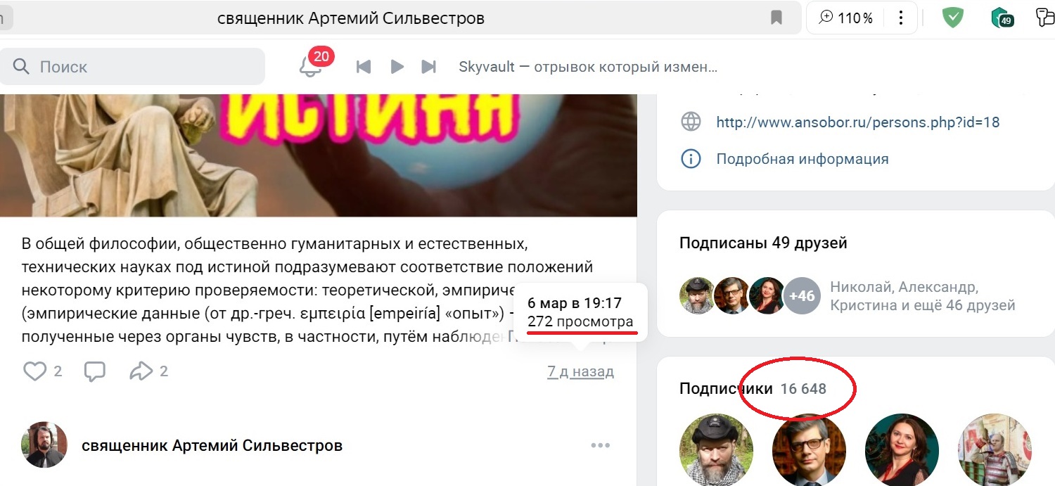Skip to the next audio track

428,67
